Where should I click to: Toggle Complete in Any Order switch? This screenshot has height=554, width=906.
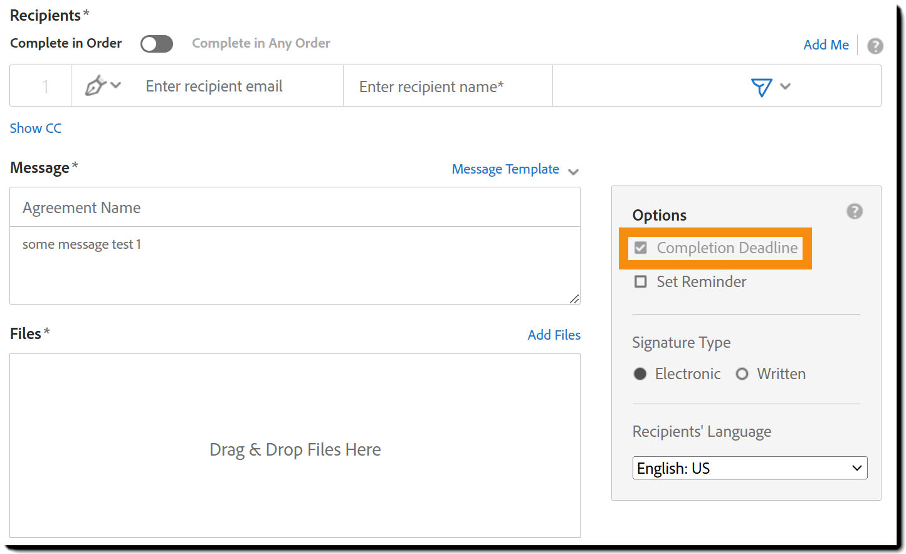(156, 43)
